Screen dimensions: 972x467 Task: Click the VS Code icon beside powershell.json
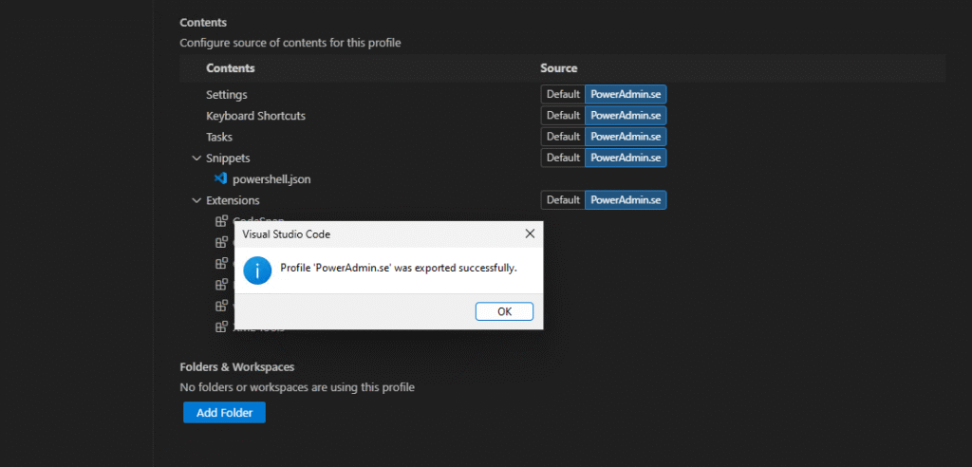point(220,178)
